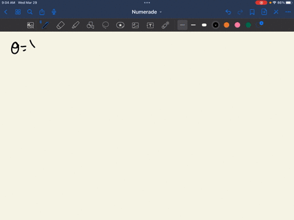Close the editing toolbar with X
The height and width of the screenshot is (220, 294).
[276, 12]
